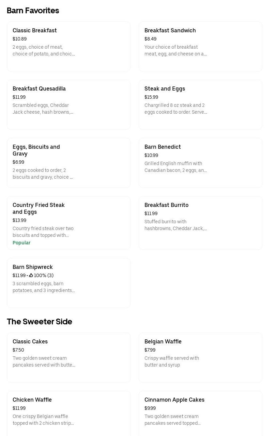Open the Breakfast Burrito card
The image size is (274, 436).
click(200, 223)
